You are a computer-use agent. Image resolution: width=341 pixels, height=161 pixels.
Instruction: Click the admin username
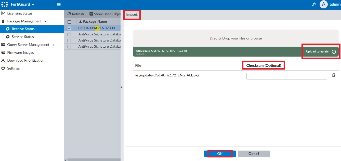[335, 4]
